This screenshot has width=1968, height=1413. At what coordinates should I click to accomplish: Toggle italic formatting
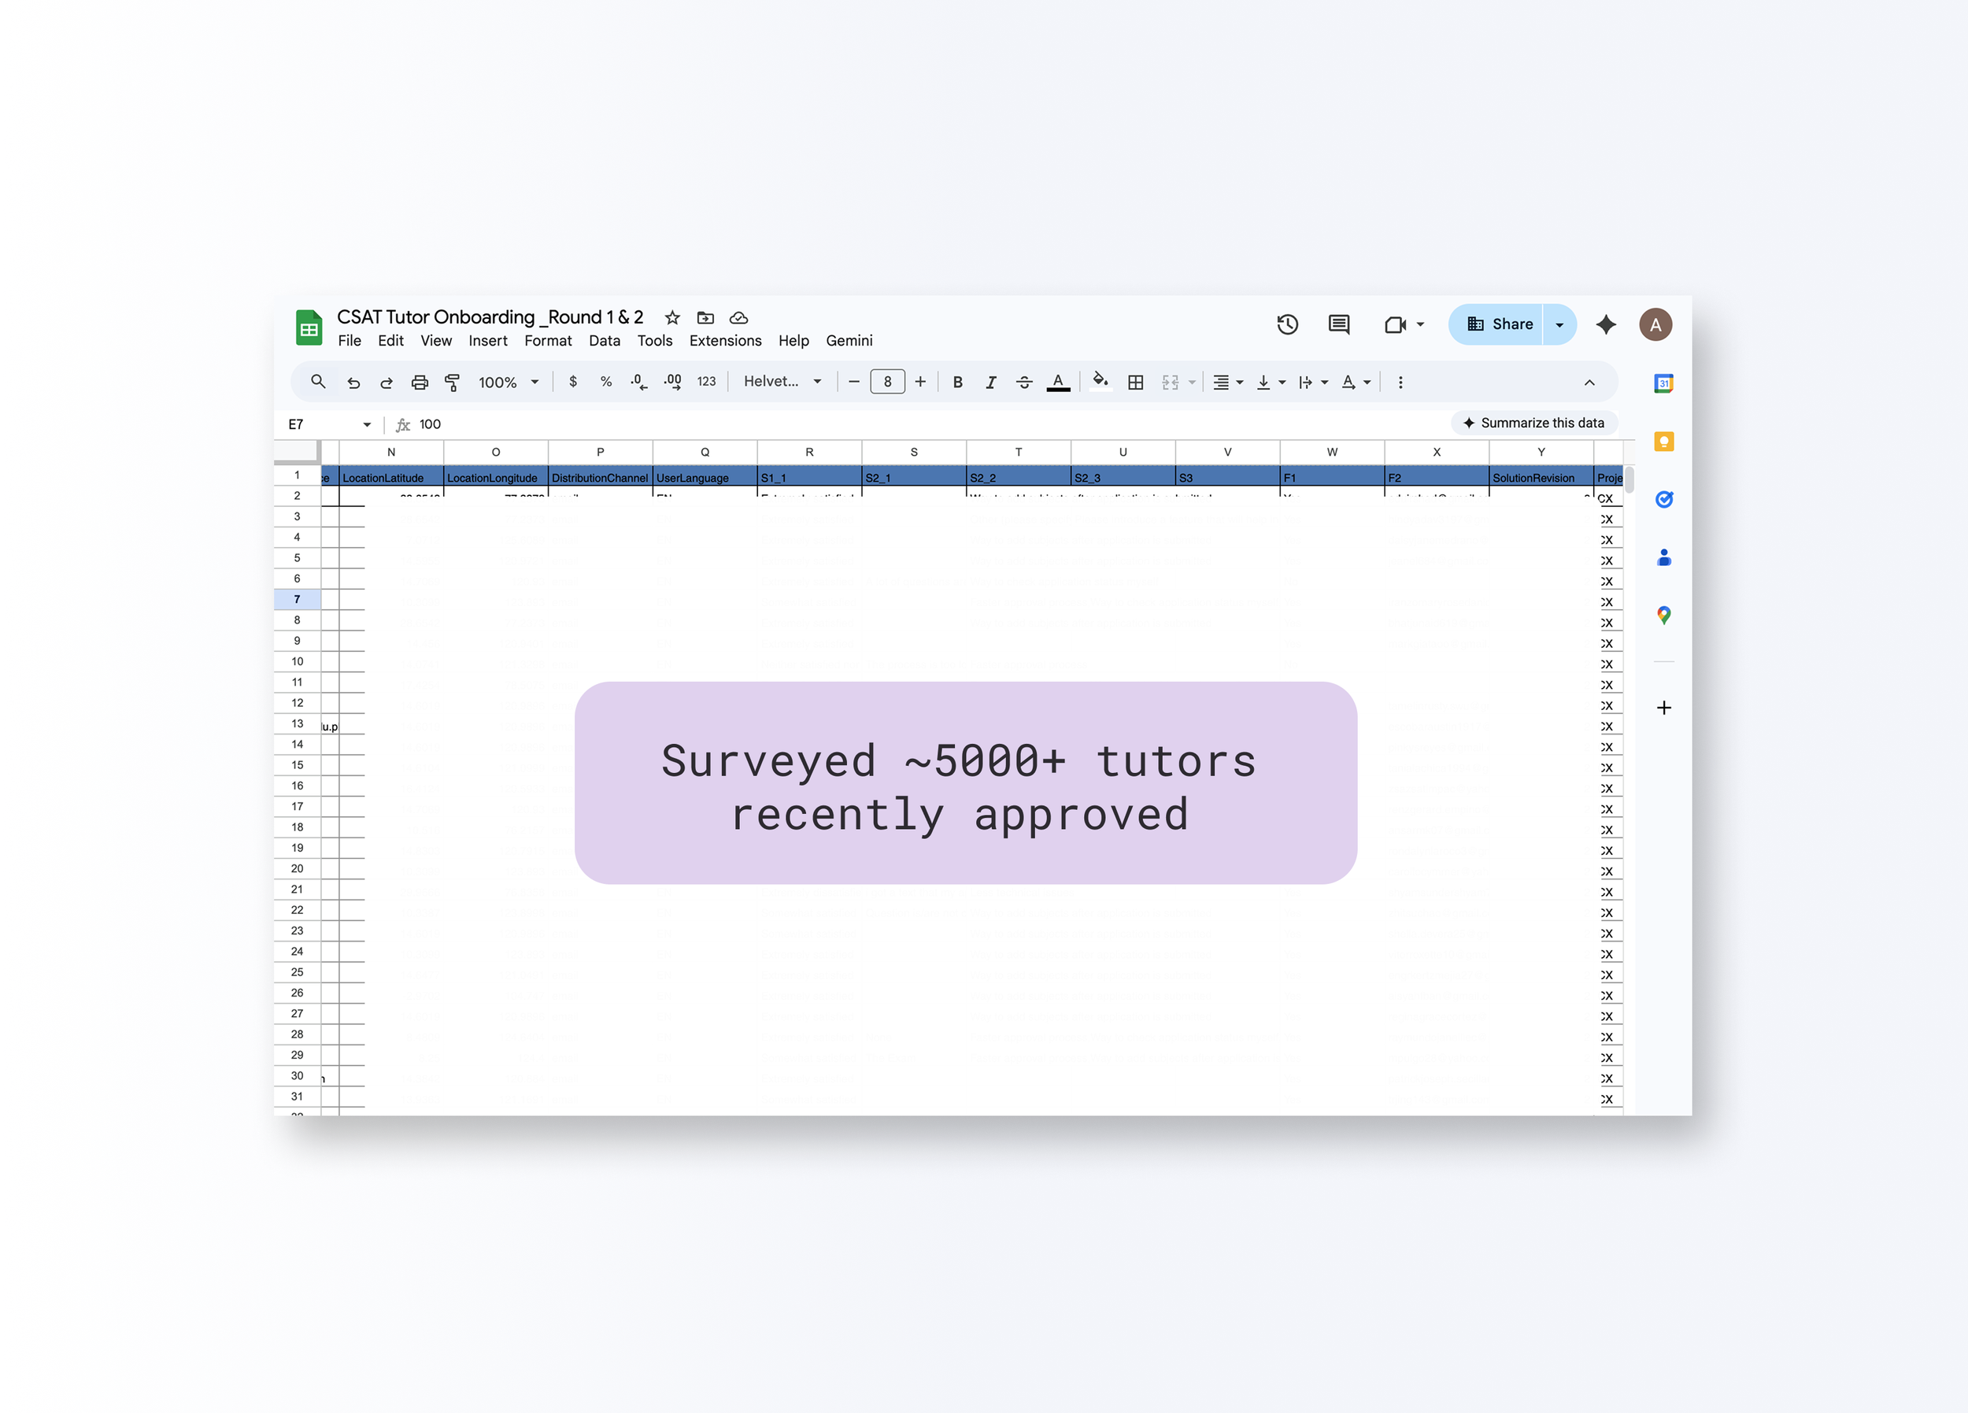pos(990,382)
